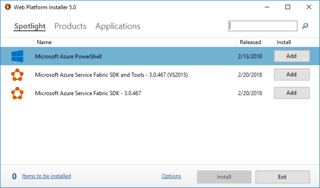Click the Web Platform Installer app icon

pyautogui.click(x=8, y=7)
